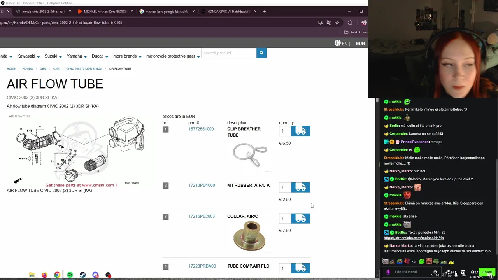This screenshot has height=280, width=498.
Task: Click the purple microphone icon in chat box
Action: coord(388,272)
